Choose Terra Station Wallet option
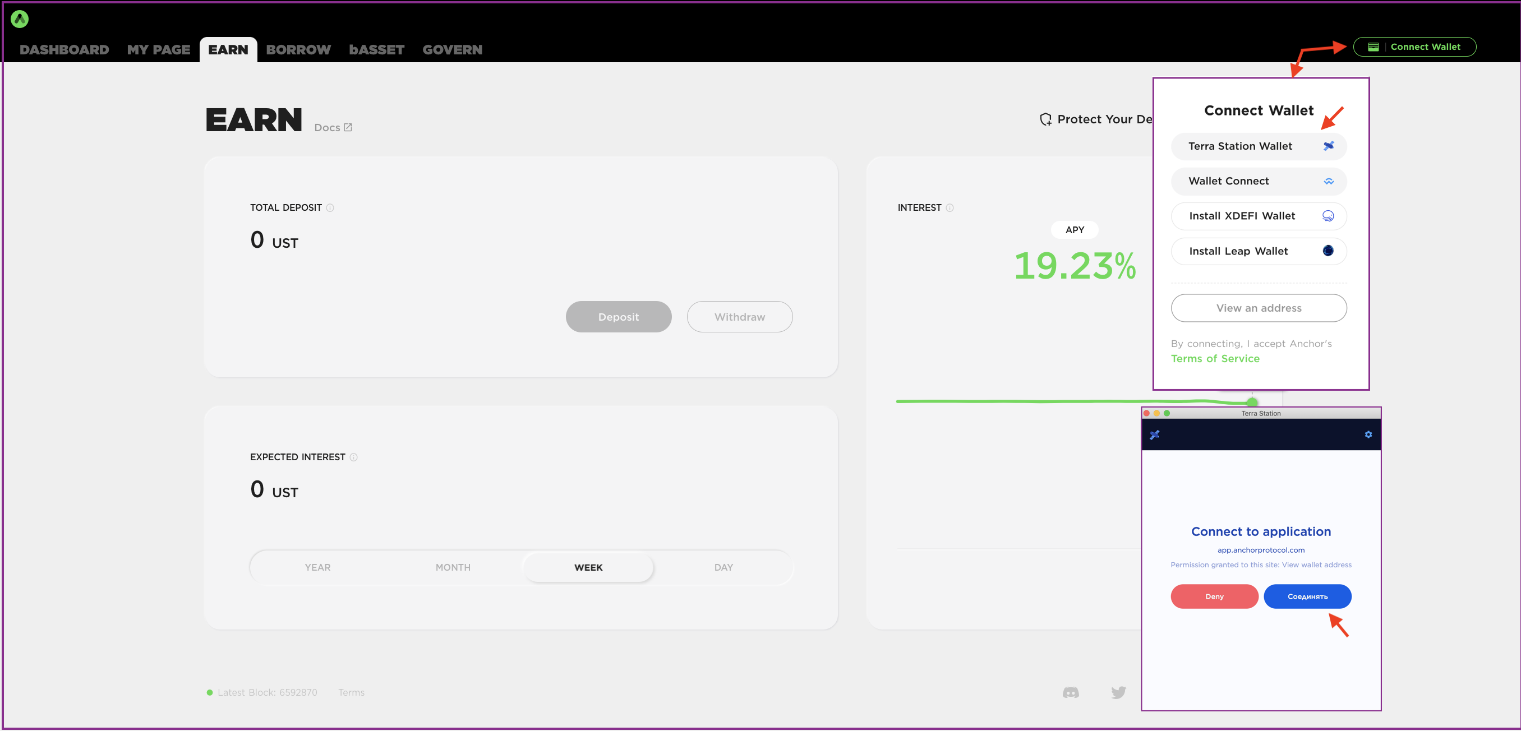1521x731 pixels. pos(1259,146)
